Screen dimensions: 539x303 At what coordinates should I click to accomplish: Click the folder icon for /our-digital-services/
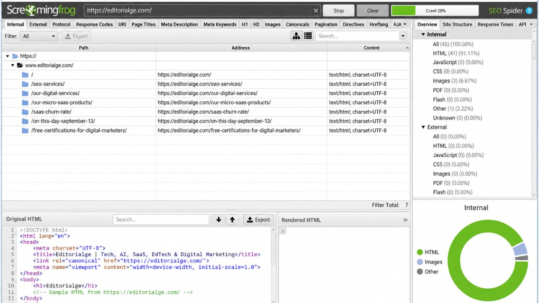tap(25, 93)
